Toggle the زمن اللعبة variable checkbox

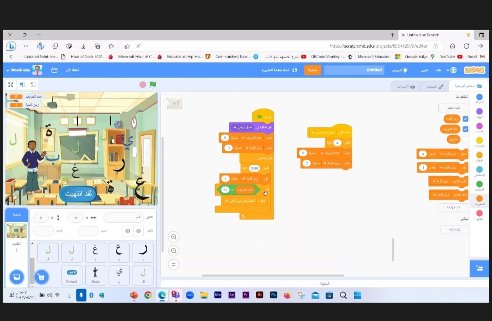tap(465, 119)
